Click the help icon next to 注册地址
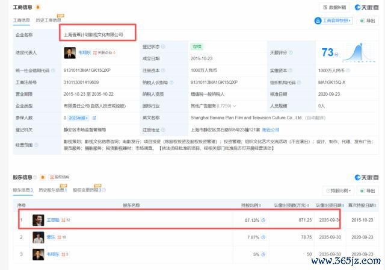This screenshot has height=270, width=385. [163, 130]
